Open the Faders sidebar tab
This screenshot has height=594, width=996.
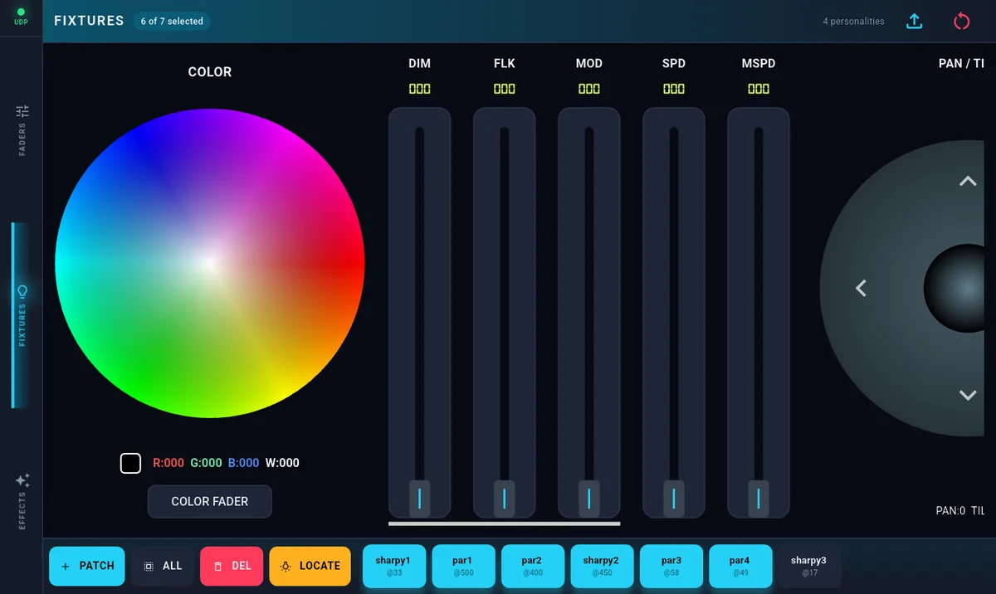22,129
